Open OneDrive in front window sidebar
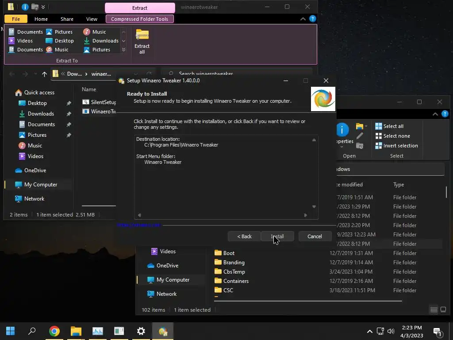 [31, 170]
